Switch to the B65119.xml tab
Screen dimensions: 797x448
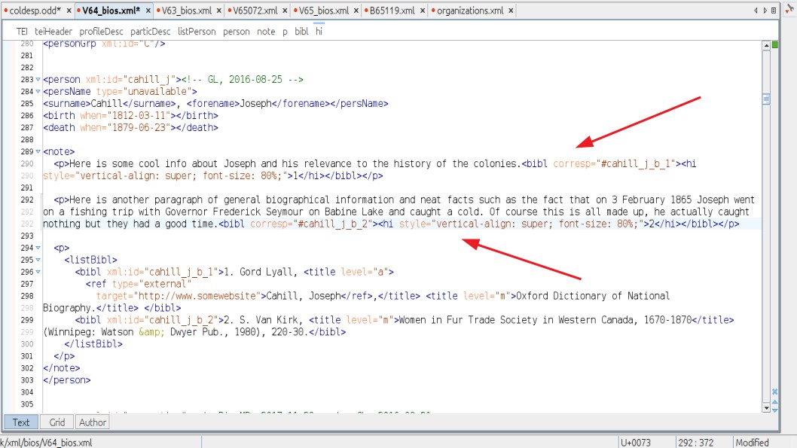(x=392, y=11)
